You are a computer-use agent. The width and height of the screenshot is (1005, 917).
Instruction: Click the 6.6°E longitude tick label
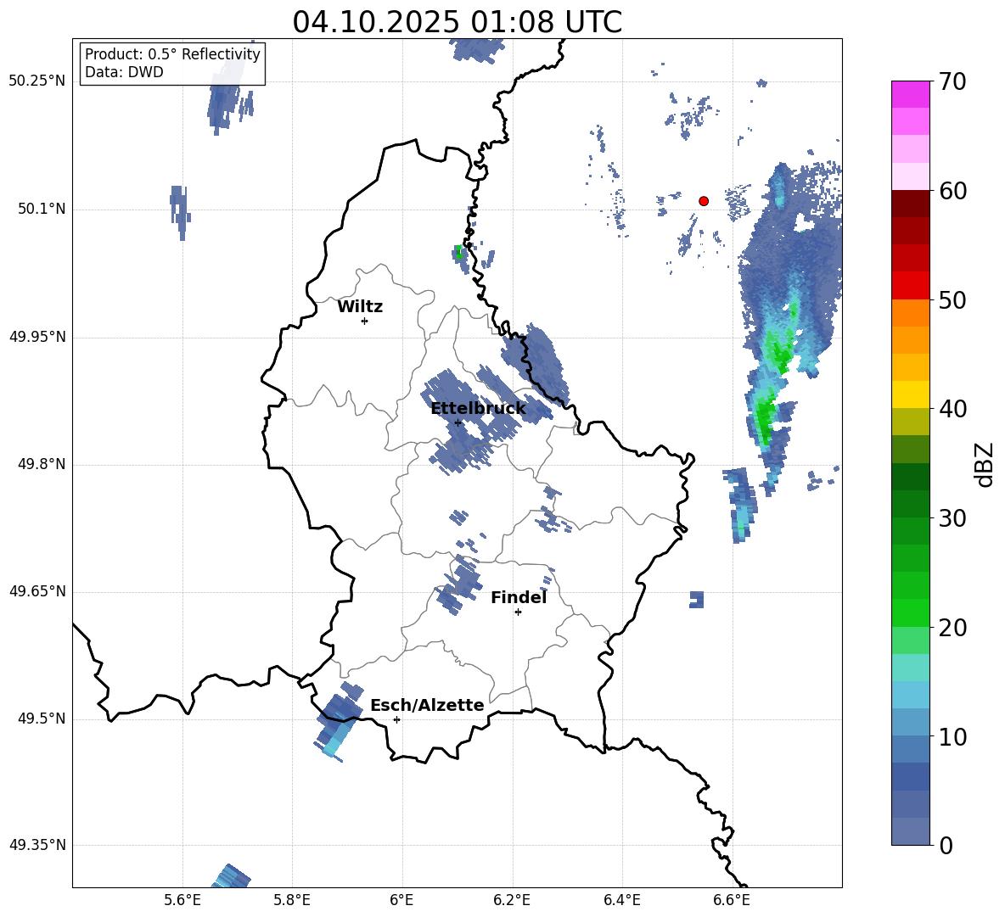pyautogui.click(x=732, y=900)
